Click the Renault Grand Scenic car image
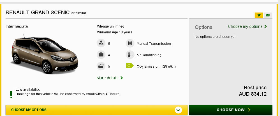The image size is (280, 116). tap(45, 54)
